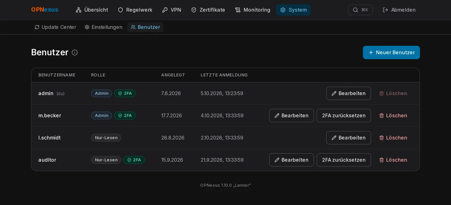
Task: Go to the Regelwerk section
Action: pos(135,10)
